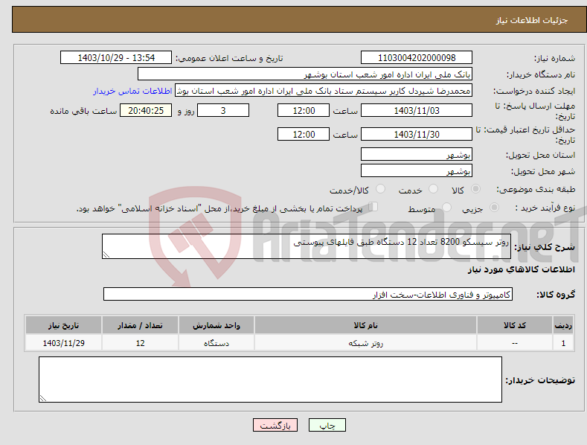The width and height of the screenshot is (587, 445).
Task: Click the نوع فرآیند خرید label
Action: [x=545, y=208]
